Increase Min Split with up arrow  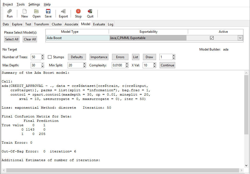tap(85, 64)
